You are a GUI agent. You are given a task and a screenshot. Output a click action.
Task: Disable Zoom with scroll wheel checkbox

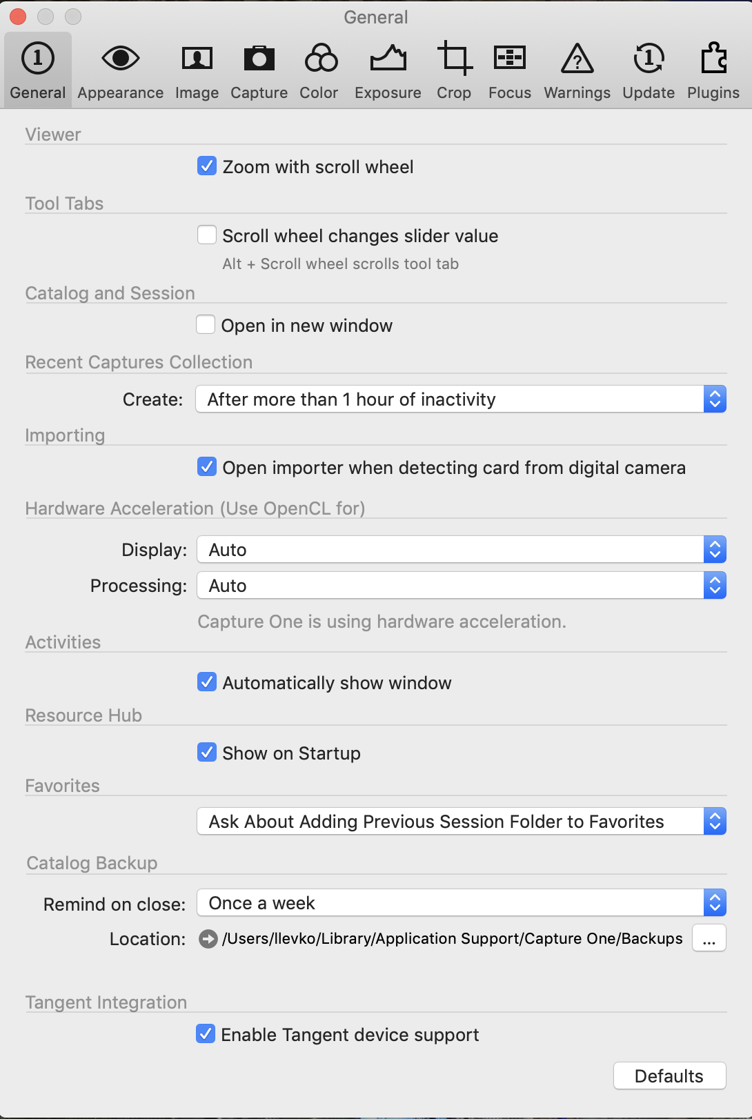point(207,166)
